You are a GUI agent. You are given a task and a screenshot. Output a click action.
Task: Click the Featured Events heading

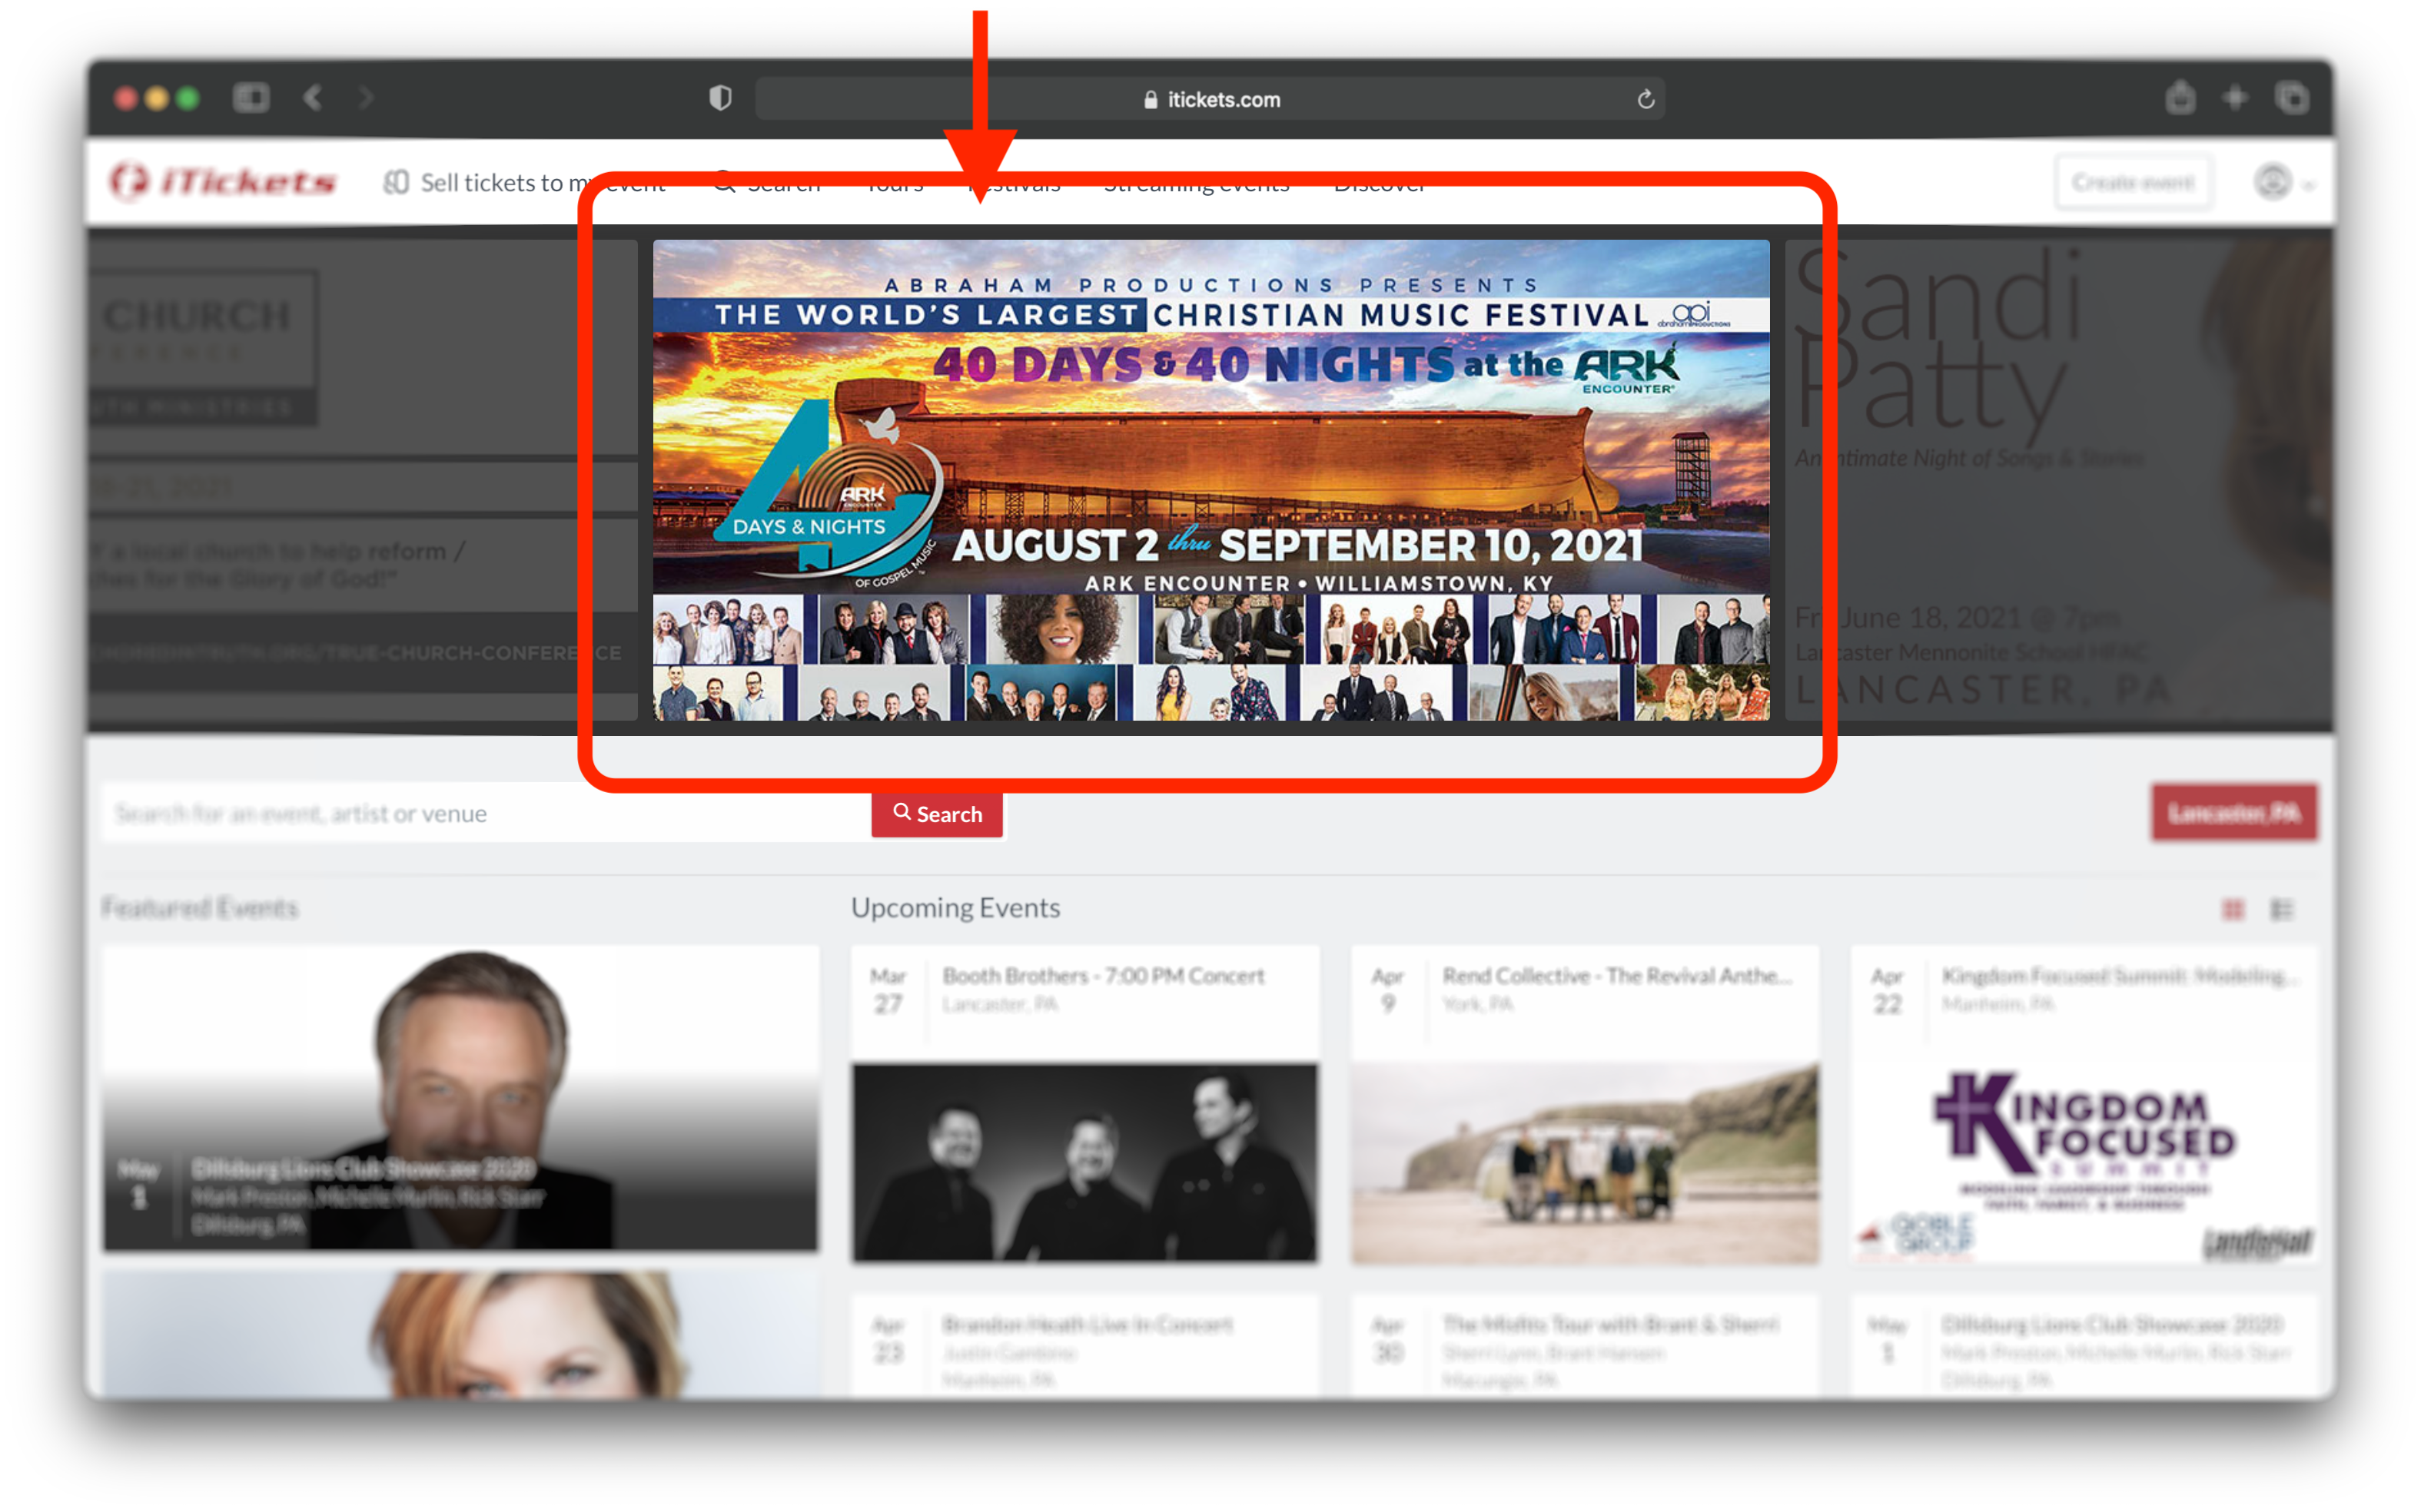click(x=200, y=908)
